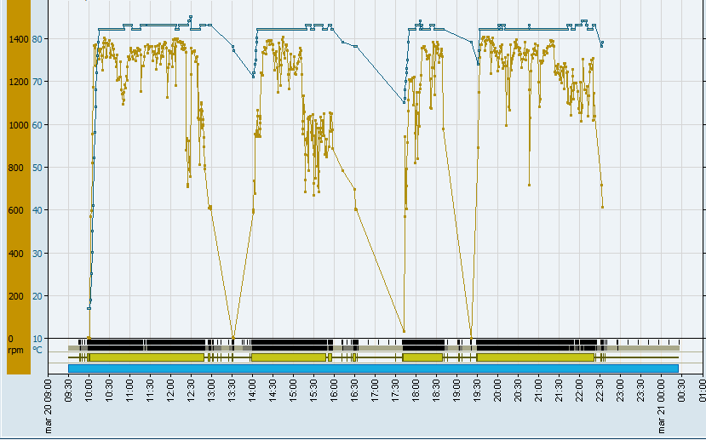Screen dimensions: 706x440
Task: Select the 800 rpm axis value
Action: pos(16,168)
